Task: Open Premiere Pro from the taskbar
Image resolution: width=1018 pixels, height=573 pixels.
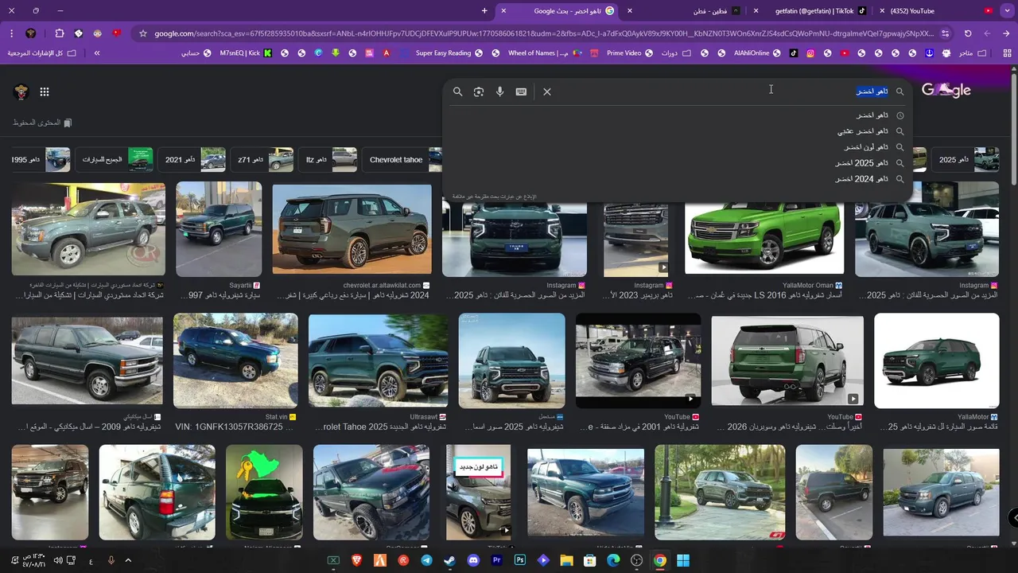Action: tap(497, 560)
